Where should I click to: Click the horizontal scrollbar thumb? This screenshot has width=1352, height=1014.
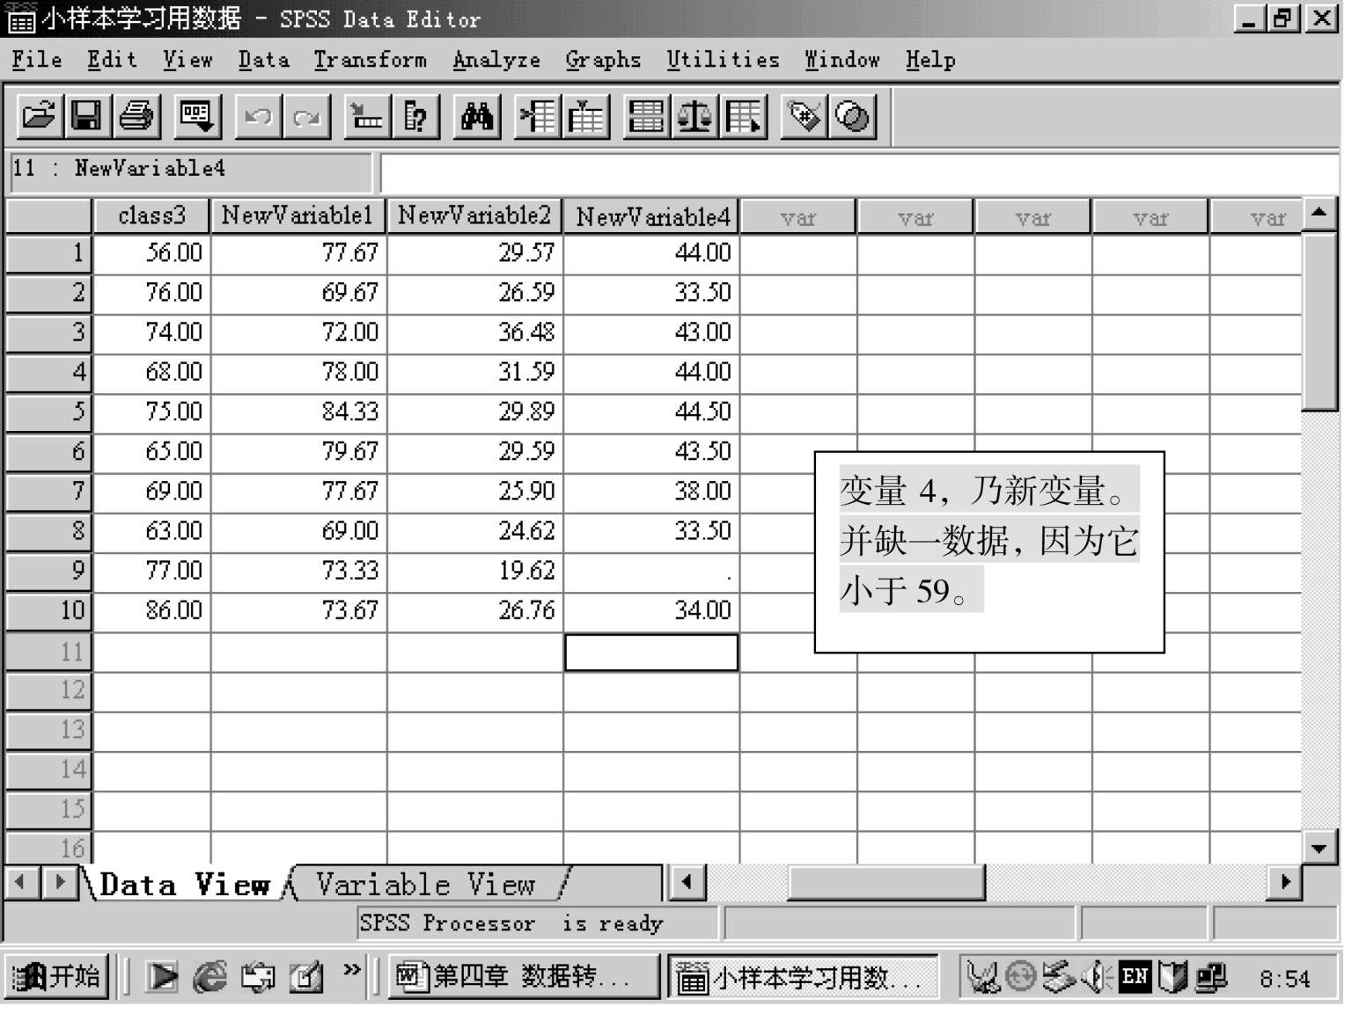(x=885, y=882)
